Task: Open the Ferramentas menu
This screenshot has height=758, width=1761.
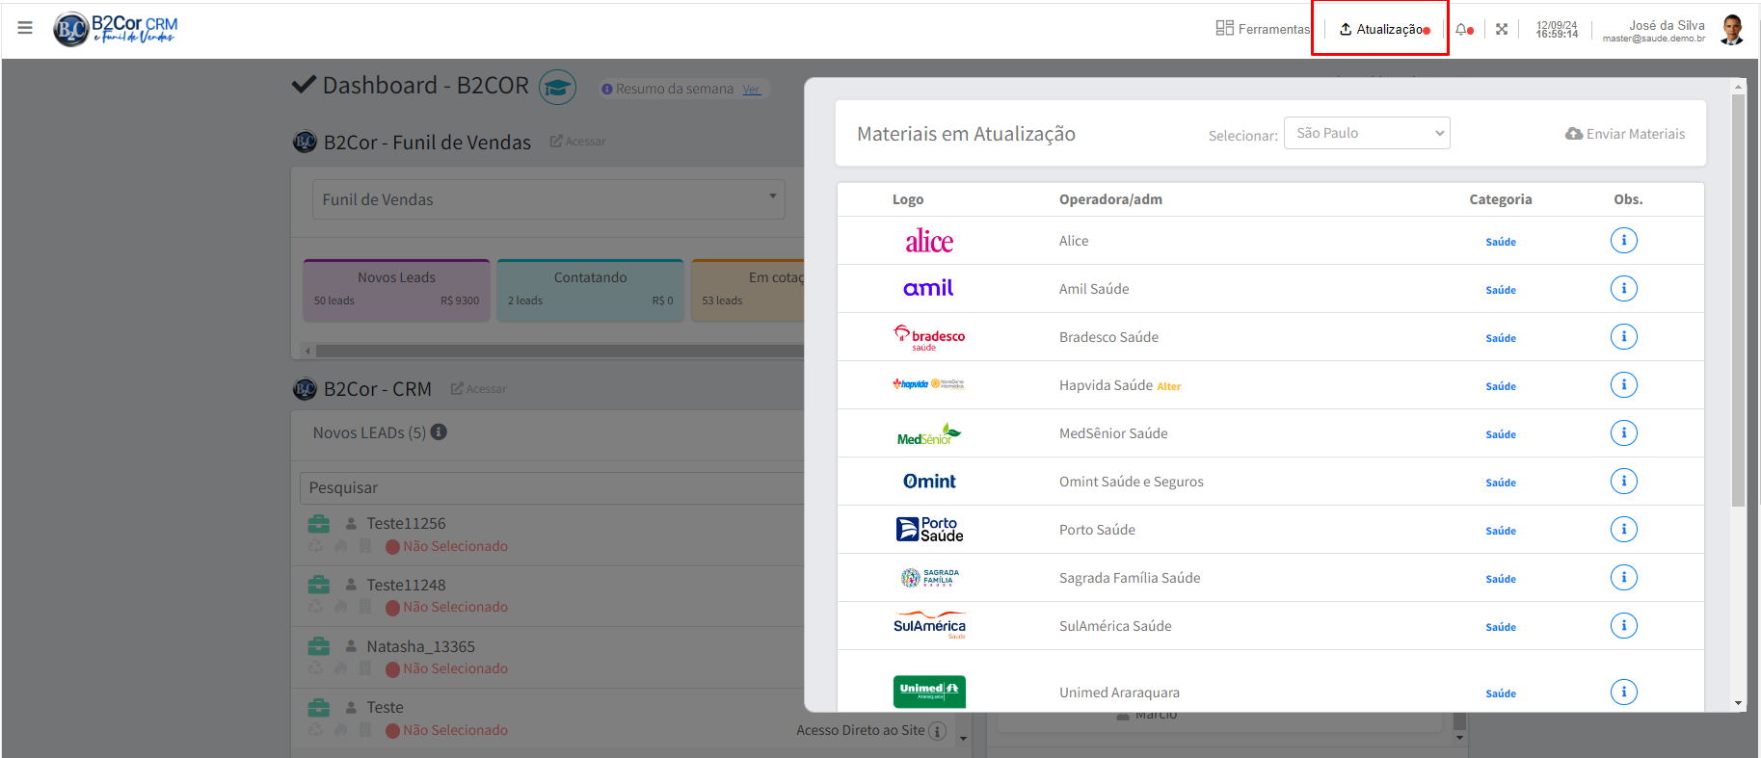Action: tap(1263, 29)
